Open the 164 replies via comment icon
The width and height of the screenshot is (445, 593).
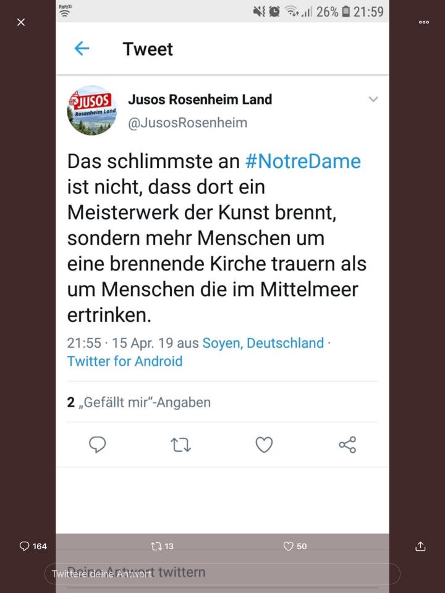33,546
